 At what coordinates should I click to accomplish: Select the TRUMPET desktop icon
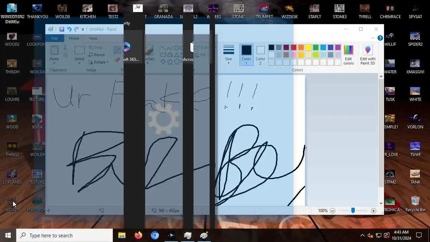264,11
